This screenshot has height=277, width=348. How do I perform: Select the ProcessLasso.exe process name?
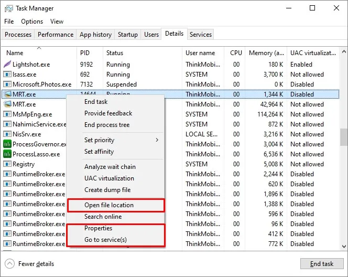click(36, 154)
